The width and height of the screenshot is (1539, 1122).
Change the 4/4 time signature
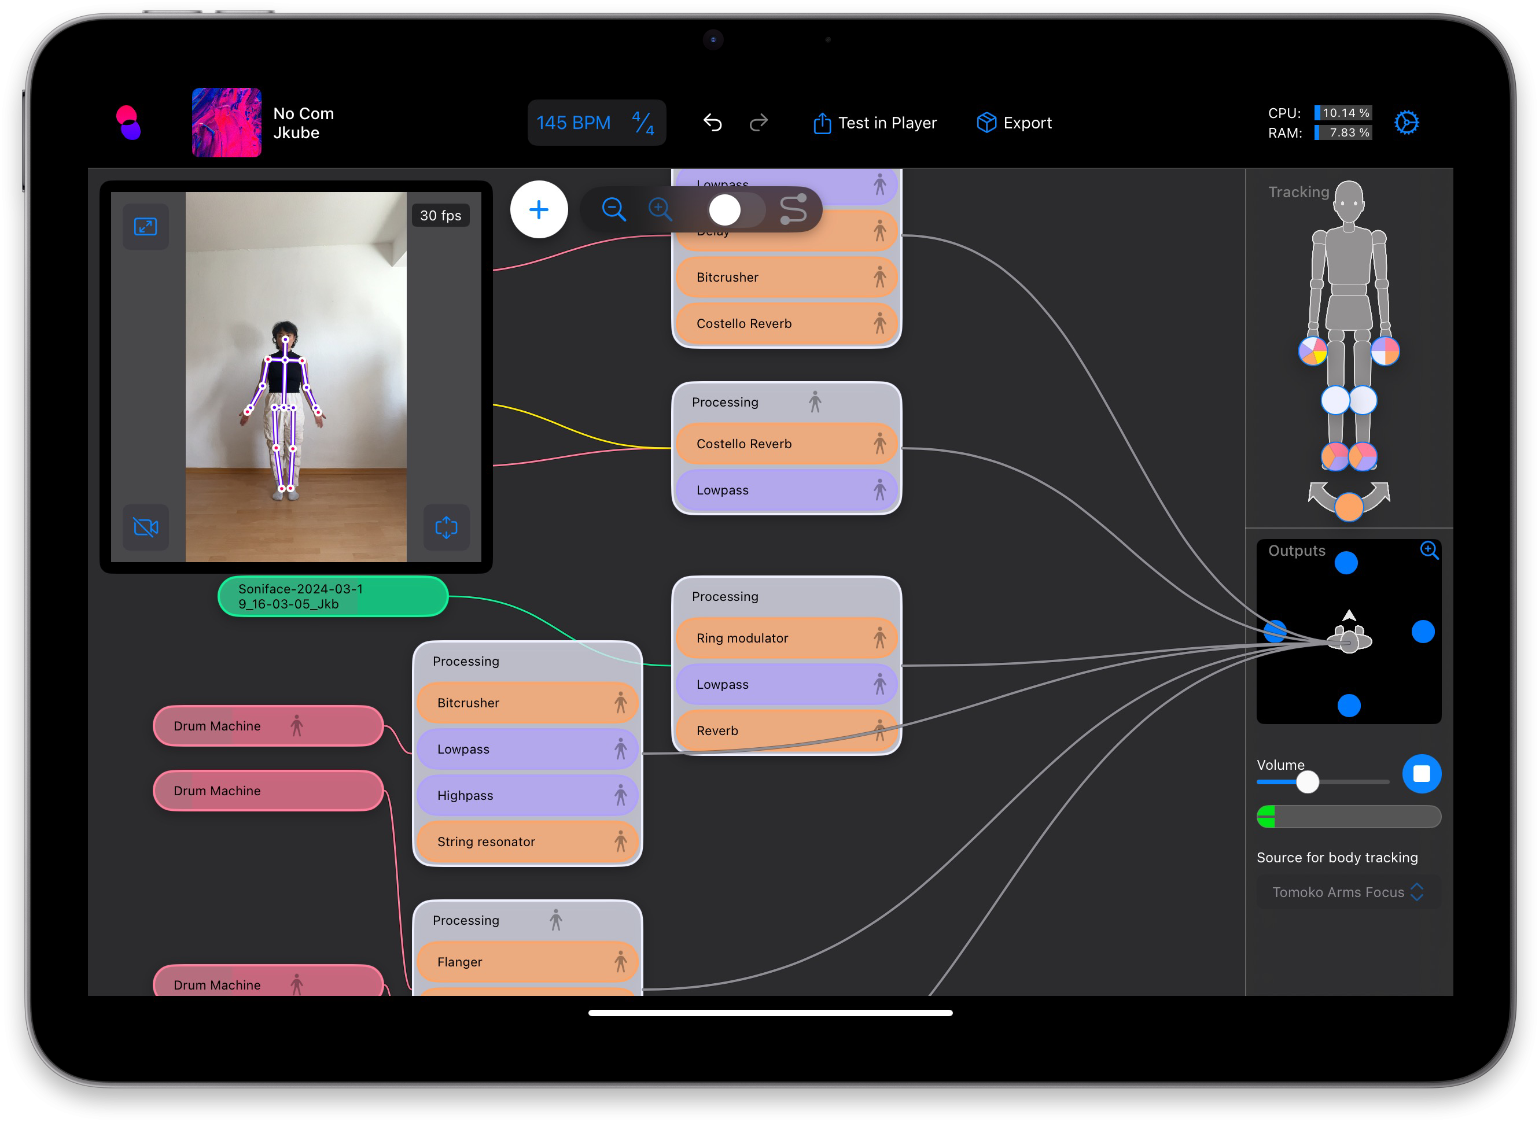point(639,122)
